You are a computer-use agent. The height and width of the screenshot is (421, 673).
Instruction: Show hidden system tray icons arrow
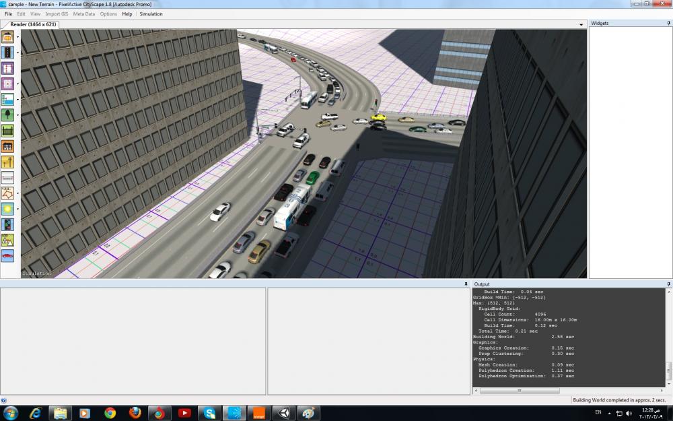click(610, 414)
